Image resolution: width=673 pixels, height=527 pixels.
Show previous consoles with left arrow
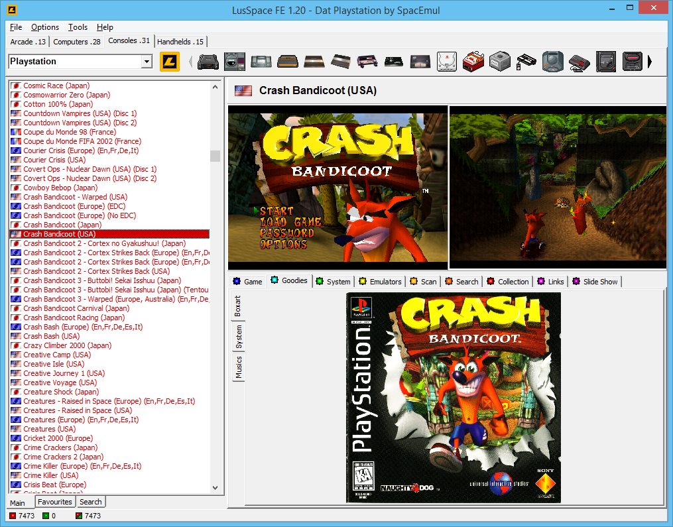coord(191,62)
